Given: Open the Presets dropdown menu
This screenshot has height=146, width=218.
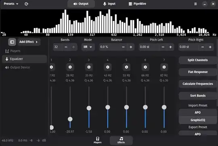Looking at the screenshot, I should [11, 4].
